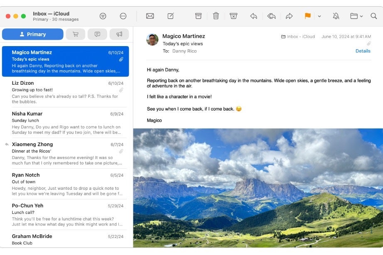
Task: Toggle the message list filter
Action: tap(103, 16)
